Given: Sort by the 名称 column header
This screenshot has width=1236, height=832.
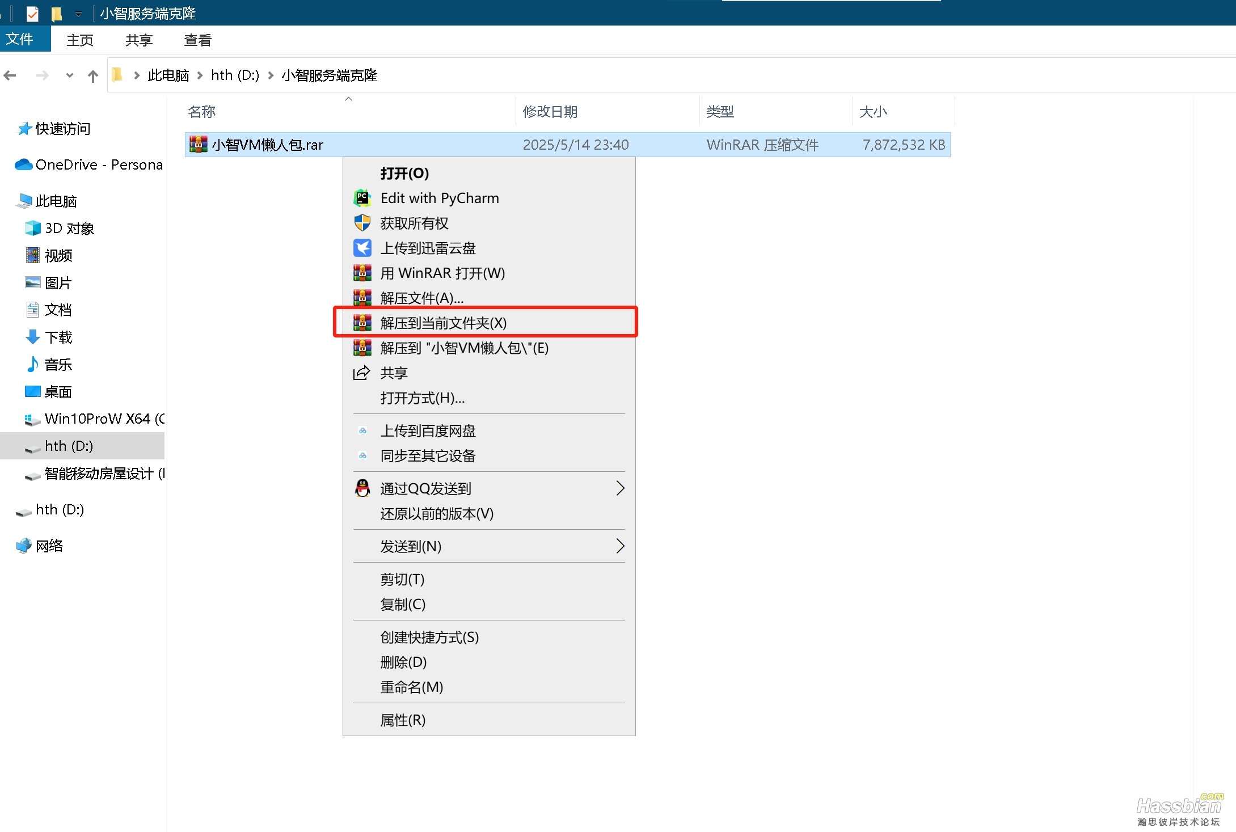Looking at the screenshot, I should tap(349, 112).
